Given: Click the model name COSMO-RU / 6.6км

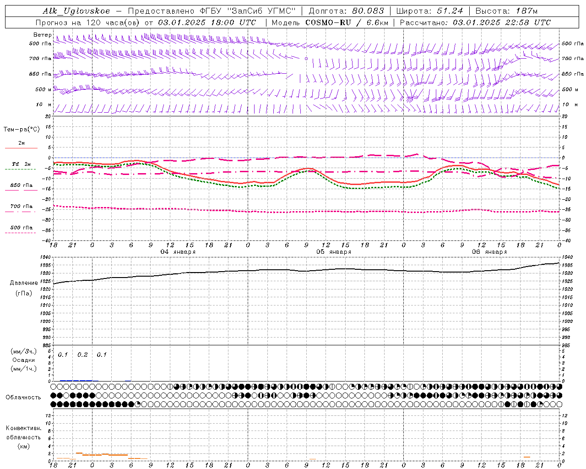Looking at the screenshot, I should click(347, 22).
